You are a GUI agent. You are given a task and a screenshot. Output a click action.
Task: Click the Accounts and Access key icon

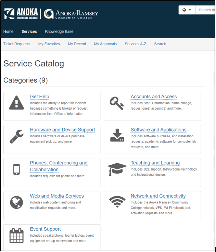pyautogui.click(x=117, y=103)
